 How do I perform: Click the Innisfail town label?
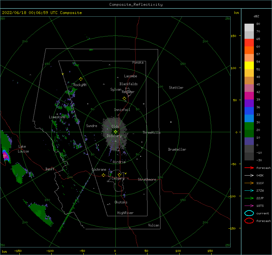tap(122, 110)
